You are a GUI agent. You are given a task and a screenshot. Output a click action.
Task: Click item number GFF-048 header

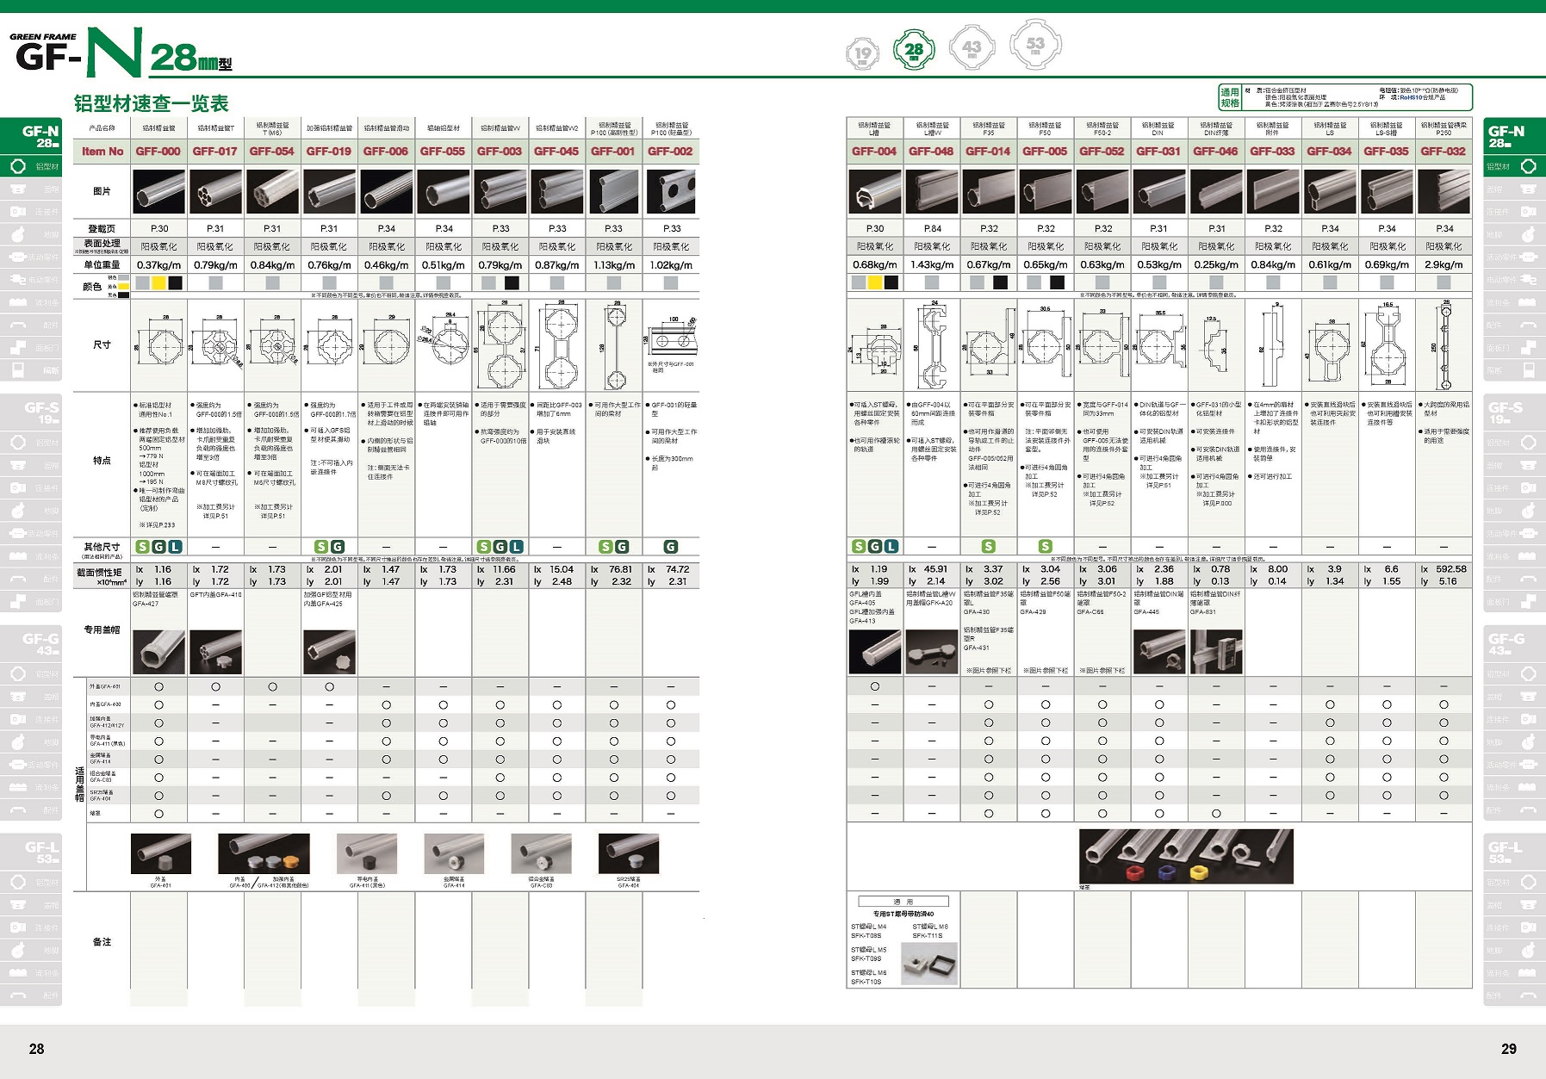[x=931, y=152]
